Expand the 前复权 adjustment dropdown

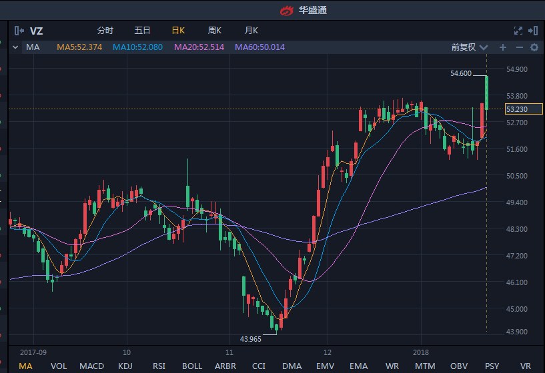[470, 47]
